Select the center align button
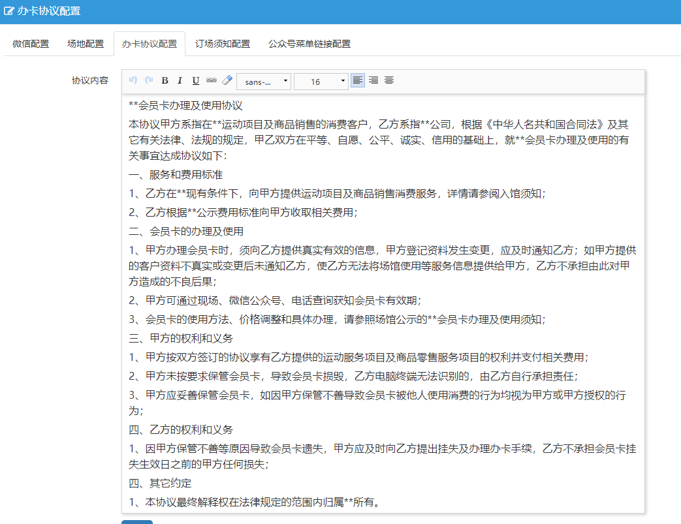This screenshot has height=524, width=681. pos(389,80)
